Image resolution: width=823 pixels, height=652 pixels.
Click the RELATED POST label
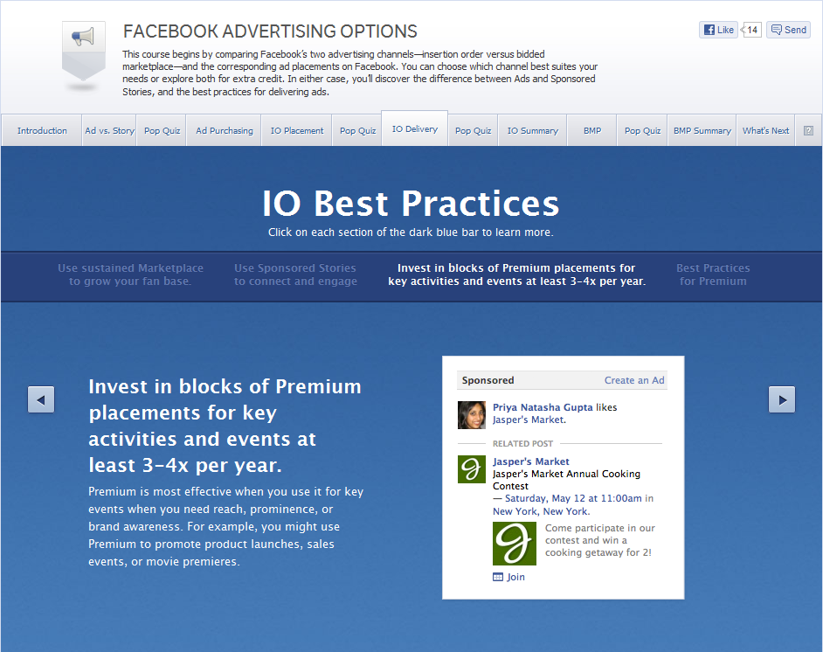tap(522, 444)
